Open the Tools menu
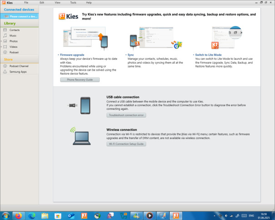 point(73,3)
